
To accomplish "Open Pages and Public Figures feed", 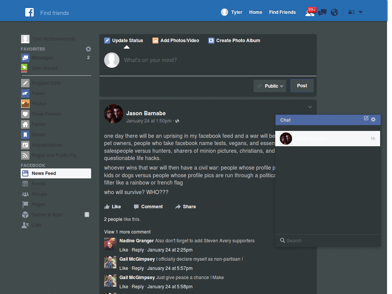I will point(56,155).
